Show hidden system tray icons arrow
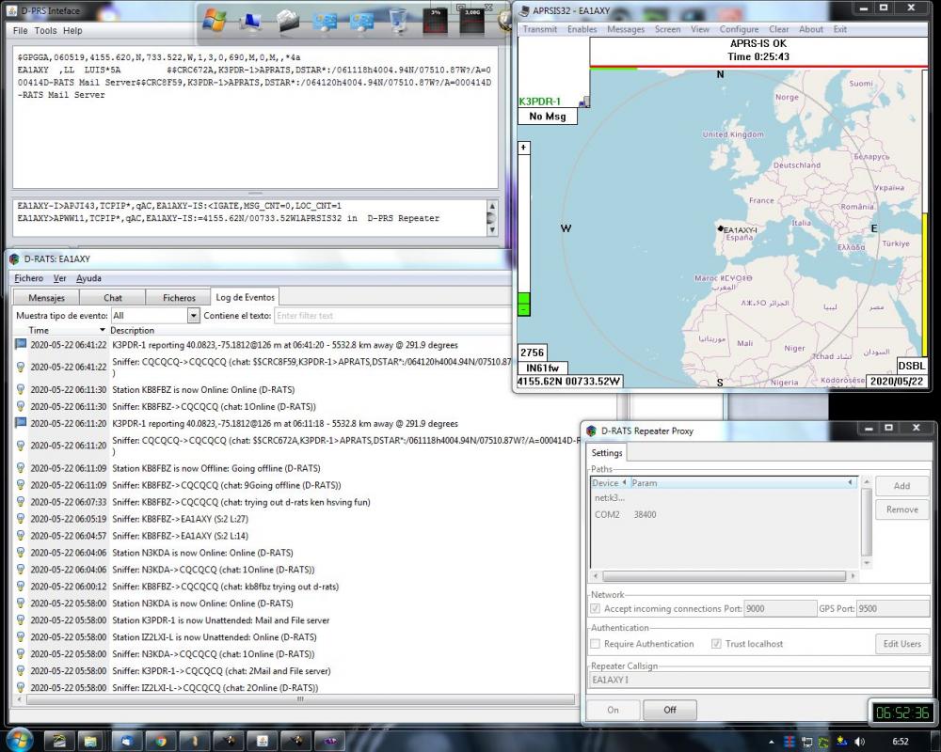The height and width of the screenshot is (752, 941). click(x=772, y=742)
